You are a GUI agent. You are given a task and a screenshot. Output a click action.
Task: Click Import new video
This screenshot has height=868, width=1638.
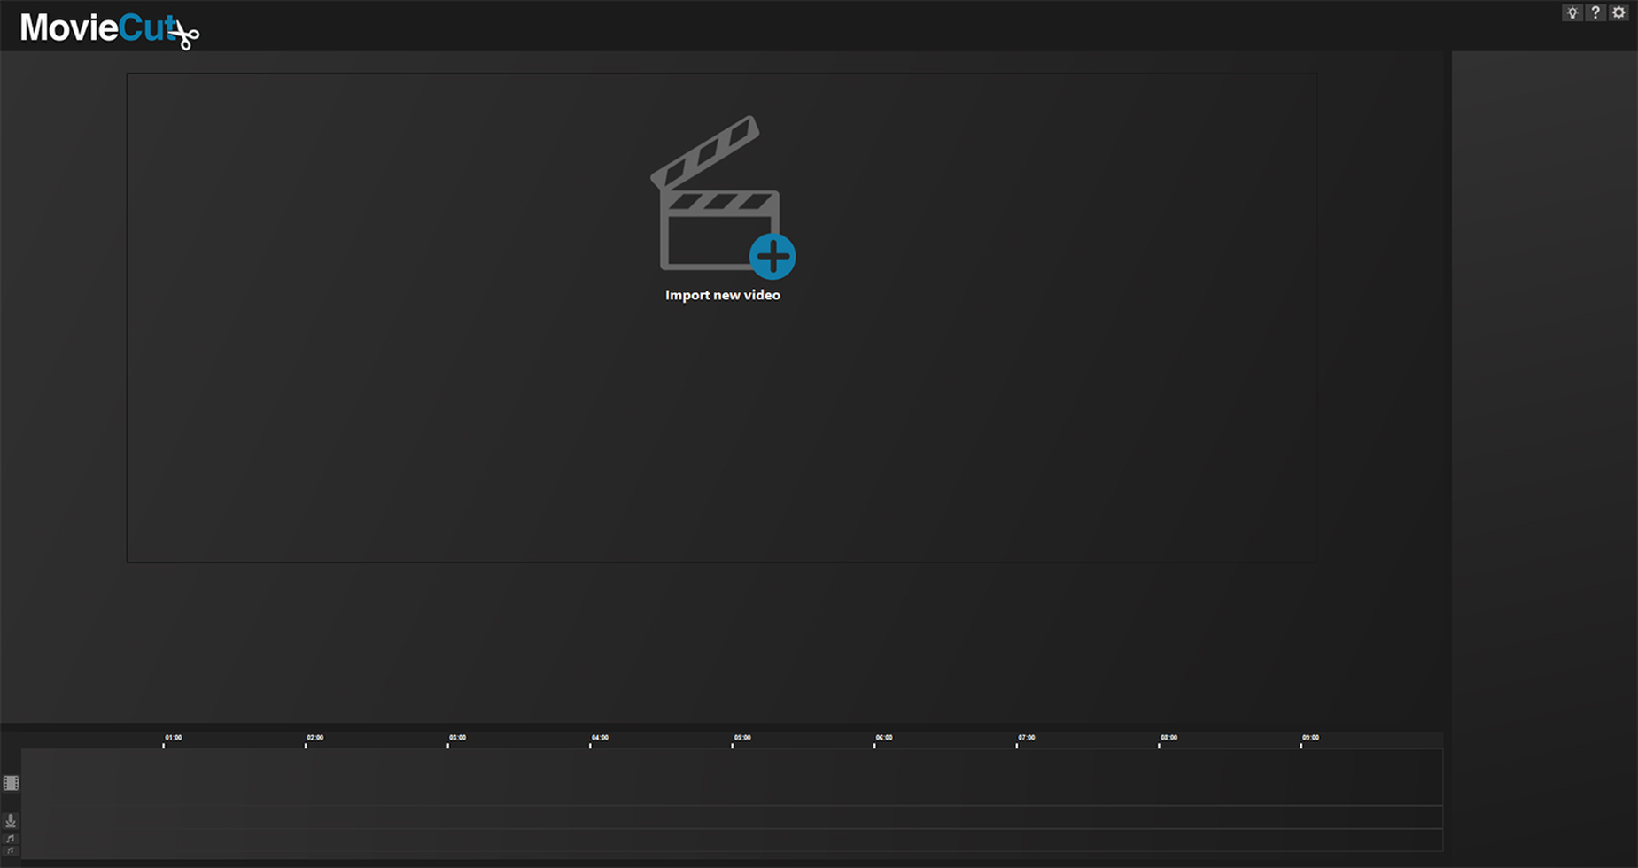pos(723,295)
